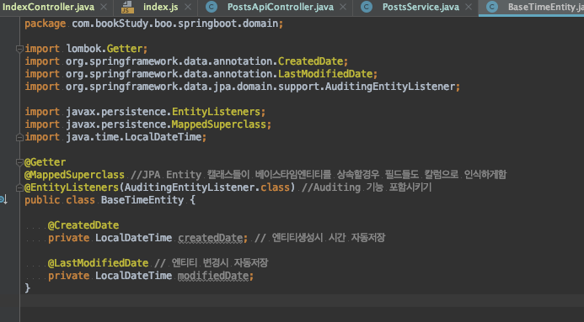Close the index.js tab
This screenshot has width=584, height=322.
(x=188, y=7)
